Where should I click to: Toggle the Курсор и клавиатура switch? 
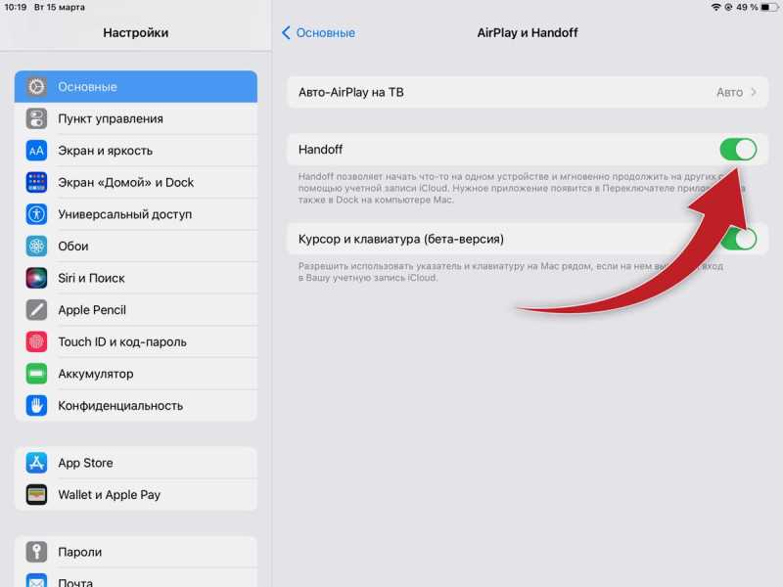(738, 239)
